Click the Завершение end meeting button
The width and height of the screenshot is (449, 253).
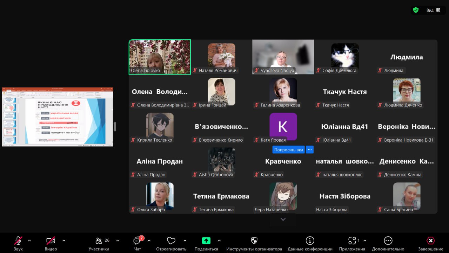430,241
